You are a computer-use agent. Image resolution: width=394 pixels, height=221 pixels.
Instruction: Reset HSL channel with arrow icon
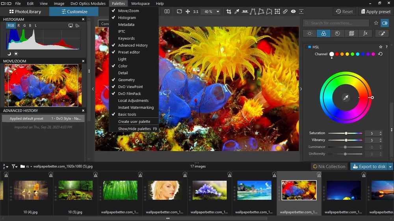pyautogui.click(x=380, y=54)
